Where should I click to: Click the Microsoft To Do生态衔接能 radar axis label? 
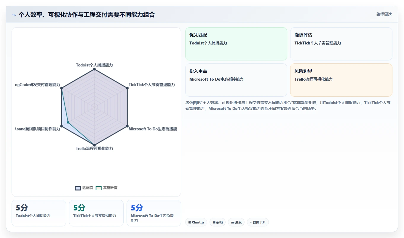pos(153,129)
